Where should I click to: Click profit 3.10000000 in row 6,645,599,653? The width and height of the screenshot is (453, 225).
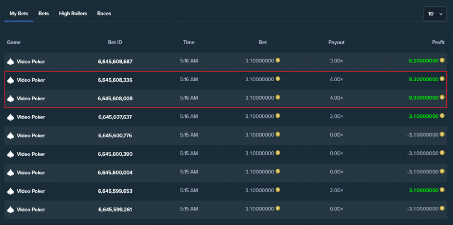click(424, 190)
